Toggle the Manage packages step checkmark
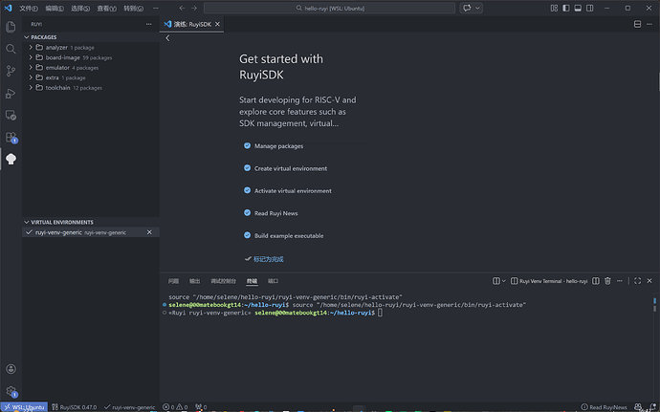Screen dimensions: 660x412 point(248,146)
